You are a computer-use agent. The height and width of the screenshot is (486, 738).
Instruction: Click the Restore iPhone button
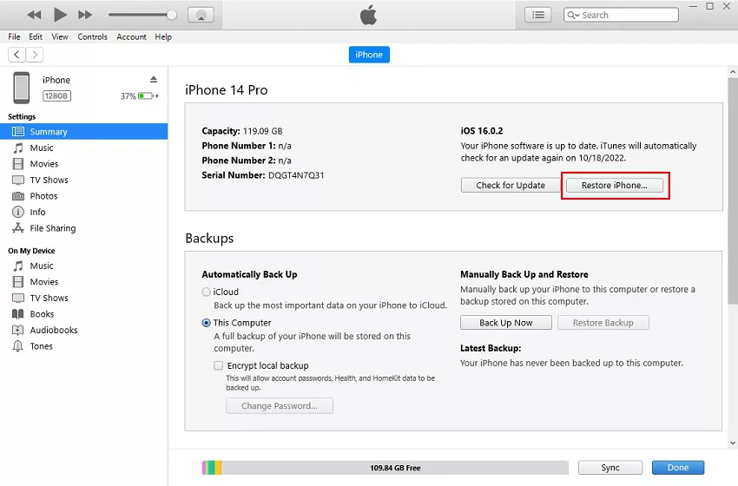(614, 186)
